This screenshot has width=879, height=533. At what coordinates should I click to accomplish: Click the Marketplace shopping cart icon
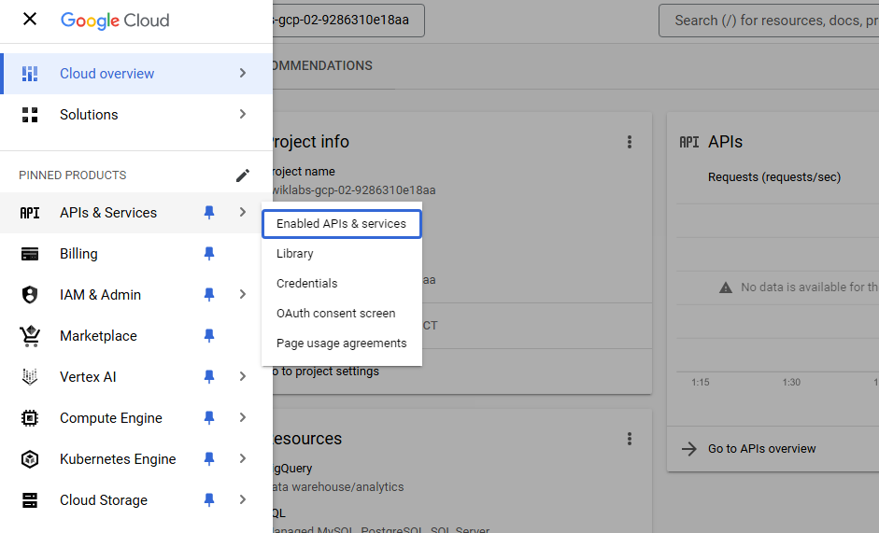click(30, 336)
